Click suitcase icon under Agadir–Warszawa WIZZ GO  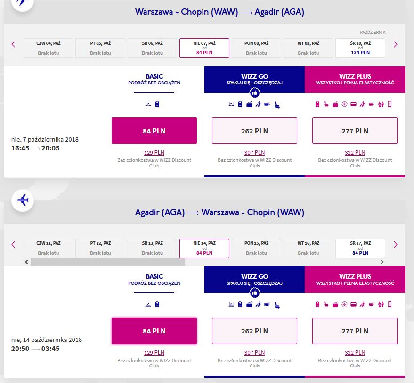[249, 304]
